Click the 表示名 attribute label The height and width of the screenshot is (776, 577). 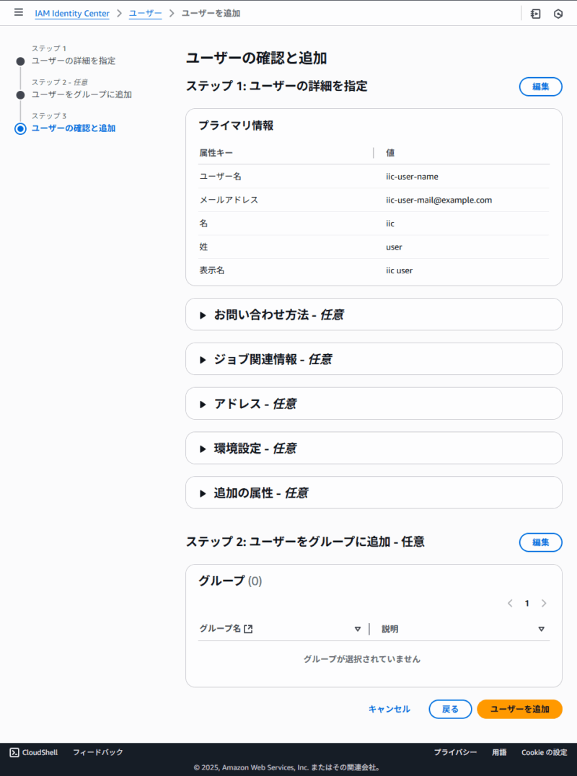[212, 270]
